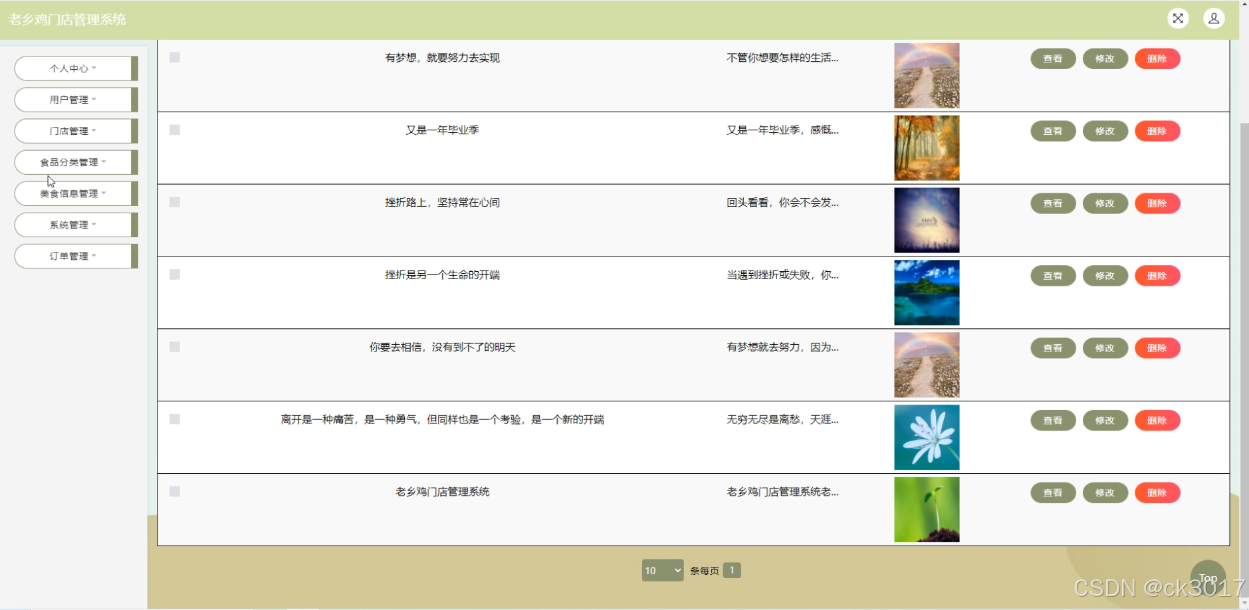
Task: Edit the 你要去相信，没有到不了的明天 entry
Action: click(1105, 348)
